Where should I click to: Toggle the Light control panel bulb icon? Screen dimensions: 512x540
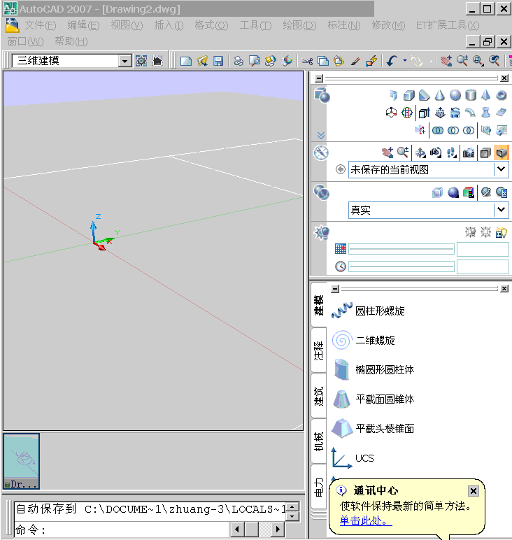(x=322, y=233)
